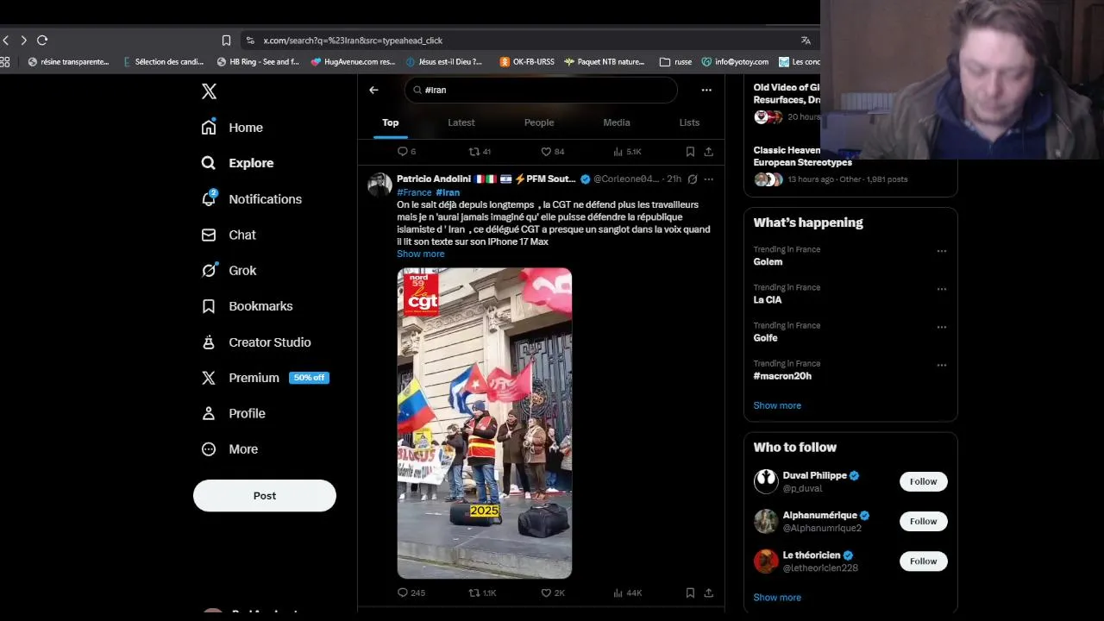This screenshot has height=621, width=1104.
Task: Open the HugAvenue.com bookmark
Action: pyautogui.click(x=353, y=62)
